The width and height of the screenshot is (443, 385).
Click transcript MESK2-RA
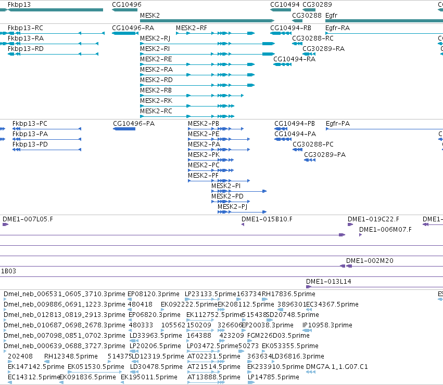156,70
